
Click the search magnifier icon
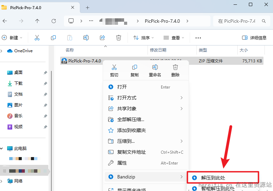264,21
